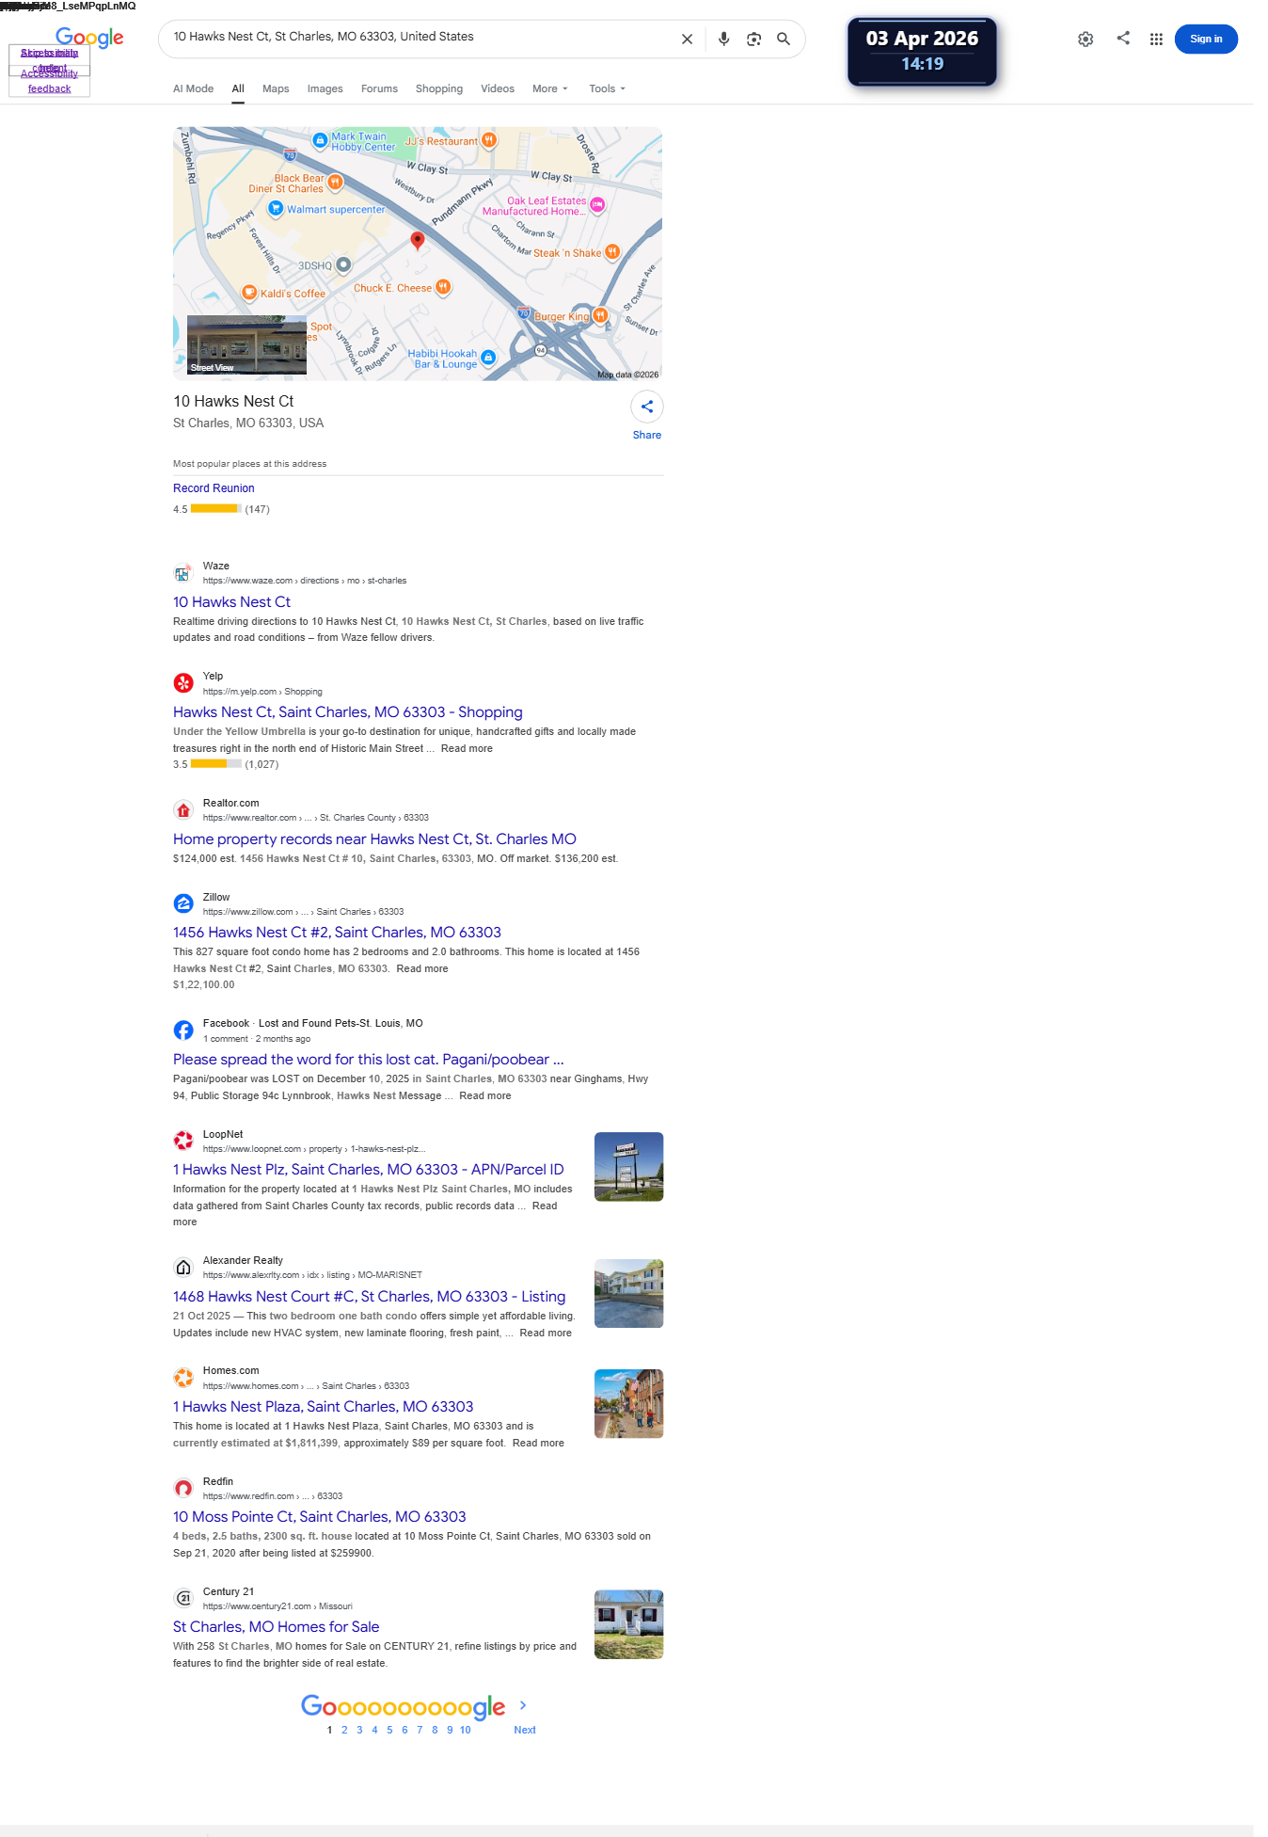Screen dimensions: 1268x1837
Task: Open the Street View thumbnail
Action: point(246,344)
